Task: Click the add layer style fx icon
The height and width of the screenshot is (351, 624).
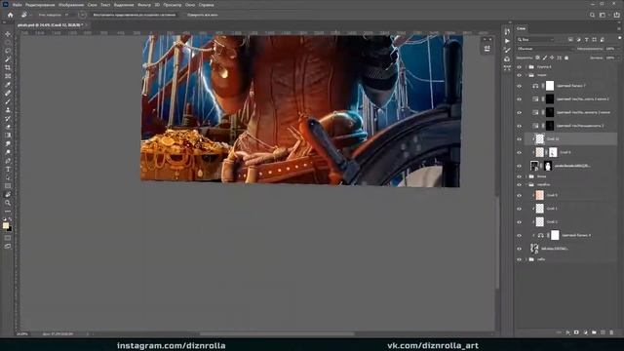Action: (567, 332)
